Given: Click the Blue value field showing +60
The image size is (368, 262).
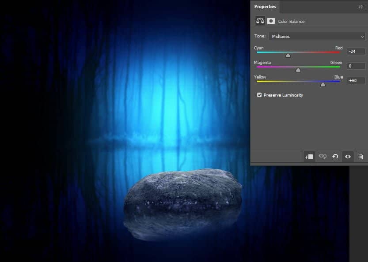Looking at the screenshot, I should [355, 80].
